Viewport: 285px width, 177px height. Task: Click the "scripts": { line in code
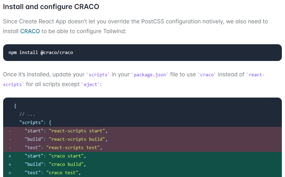click(35, 123)
